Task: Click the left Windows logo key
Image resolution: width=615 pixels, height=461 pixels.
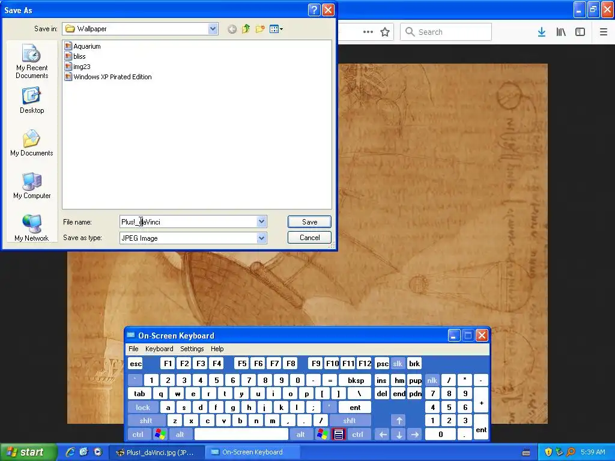Action: 160,435
